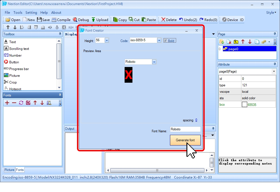
Task: Open the Roboto font family dropdown
Action: click(x=154, y=62)
